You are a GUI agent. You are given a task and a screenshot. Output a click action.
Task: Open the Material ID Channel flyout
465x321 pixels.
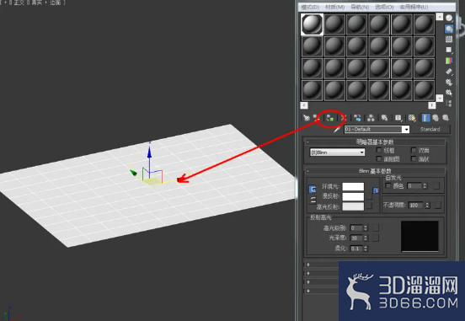[398, 118]
